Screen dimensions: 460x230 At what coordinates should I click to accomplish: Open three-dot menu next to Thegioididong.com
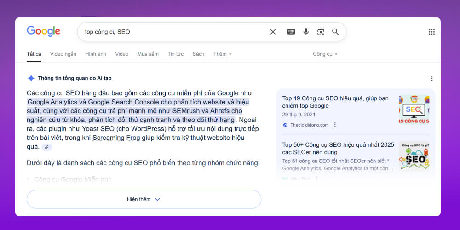(x=335, y=125)
